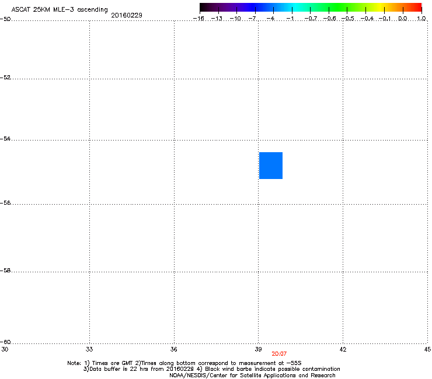Click the color scale bar in the legend
Viewport: 432px width, 379px height.
[x=311, y=8]
